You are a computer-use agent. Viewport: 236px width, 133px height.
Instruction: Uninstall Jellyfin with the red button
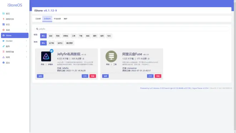(93, 76)
